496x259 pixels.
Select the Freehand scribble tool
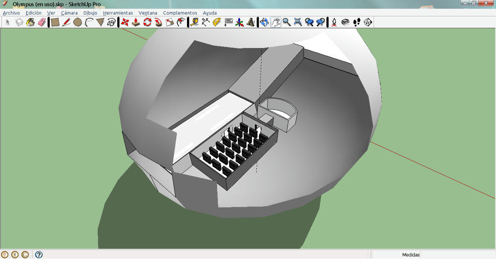[x=111, y=22]
